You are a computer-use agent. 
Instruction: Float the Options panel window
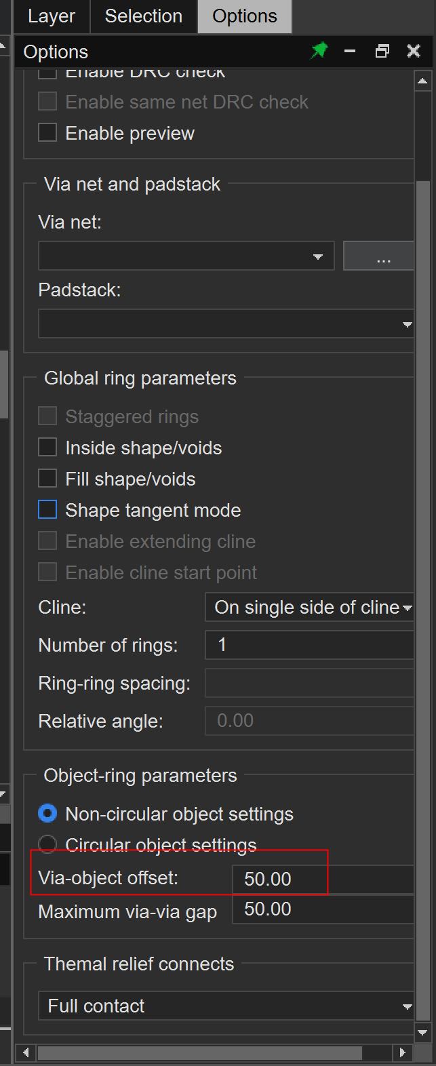click(382, 51)
